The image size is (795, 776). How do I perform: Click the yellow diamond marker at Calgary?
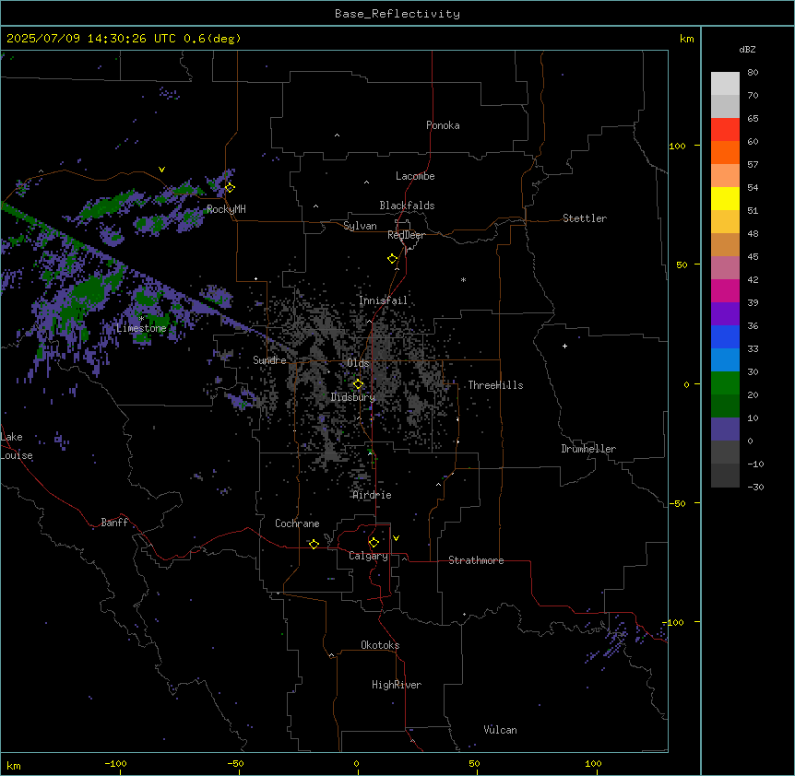pos(374,543)
